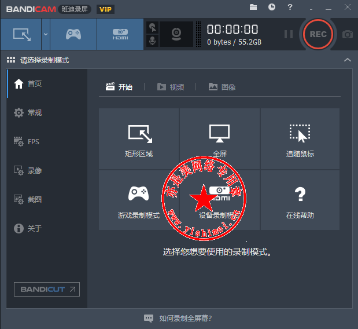Choose the 全屏 (Fullscreen) recording tile
Image resolution: width=358 pixels, height=329 pixels.
coord(220,140)
